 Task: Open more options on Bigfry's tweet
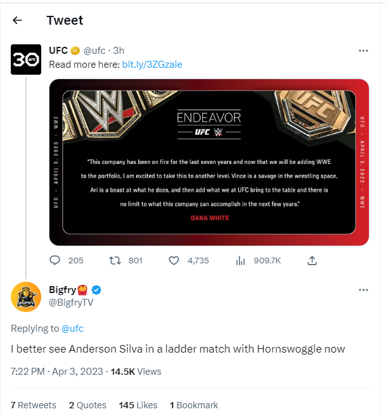tap(363, 290)
